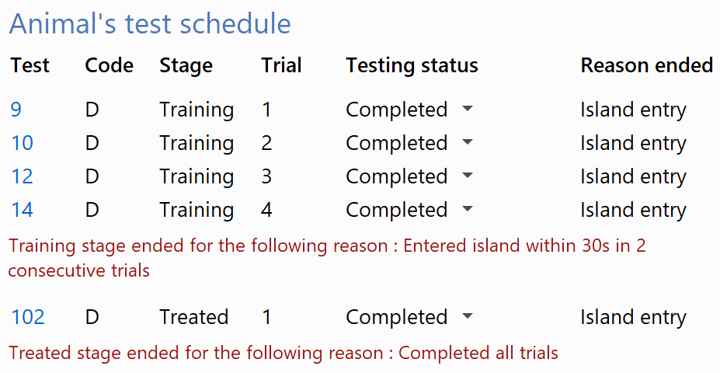Click the Stage column header

[186, 66]
